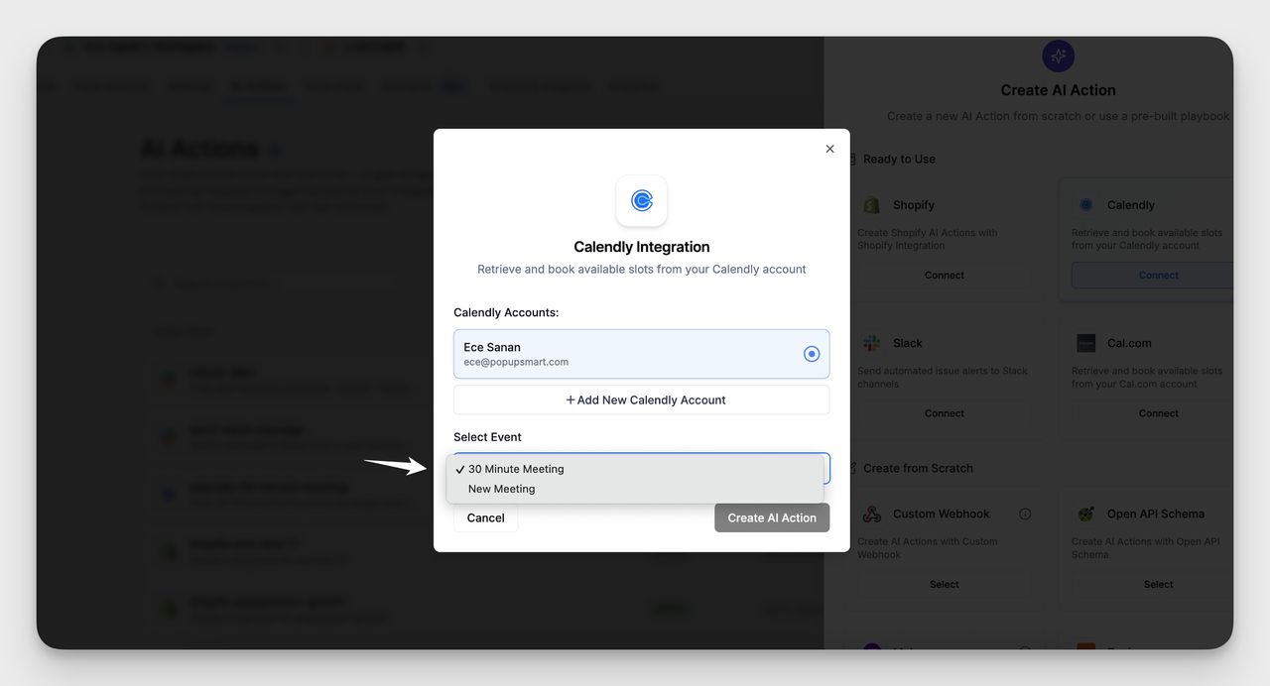Viewport: 1270px width, 686px height.
Task: Choose 30 Minute Meeting option
Action: pyautogui.click(x=635, y=469)
